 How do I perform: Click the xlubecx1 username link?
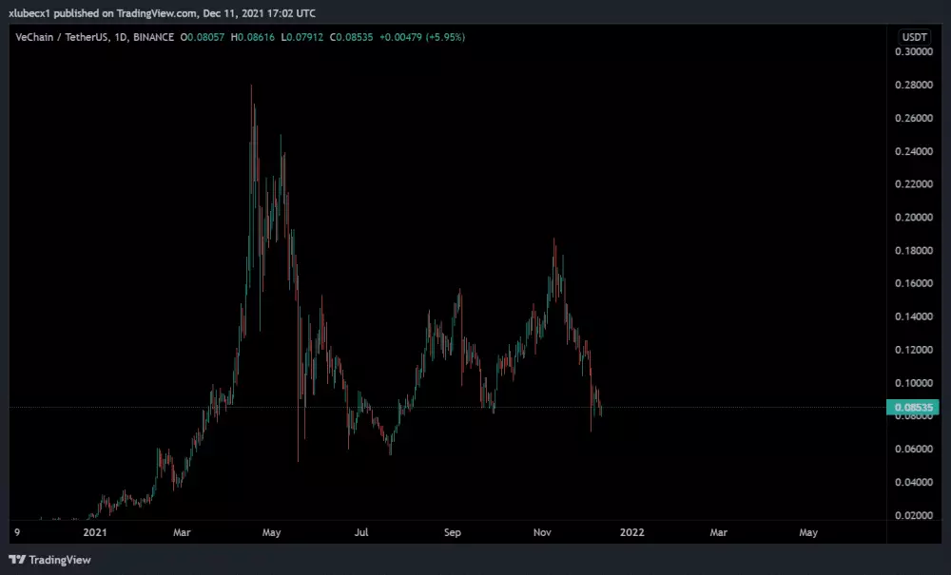pos(29,13)
